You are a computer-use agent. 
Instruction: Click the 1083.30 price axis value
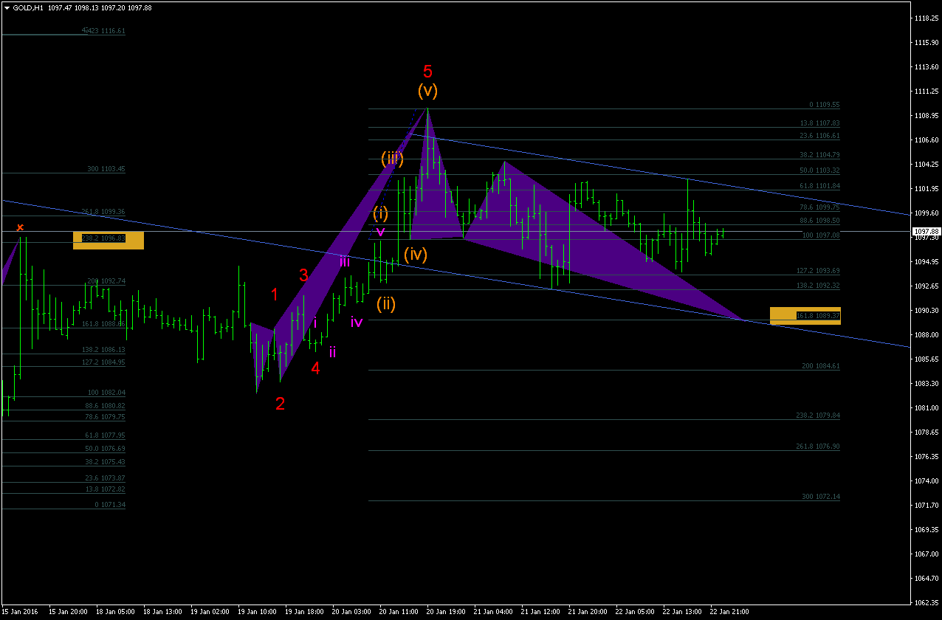(926, 383)
